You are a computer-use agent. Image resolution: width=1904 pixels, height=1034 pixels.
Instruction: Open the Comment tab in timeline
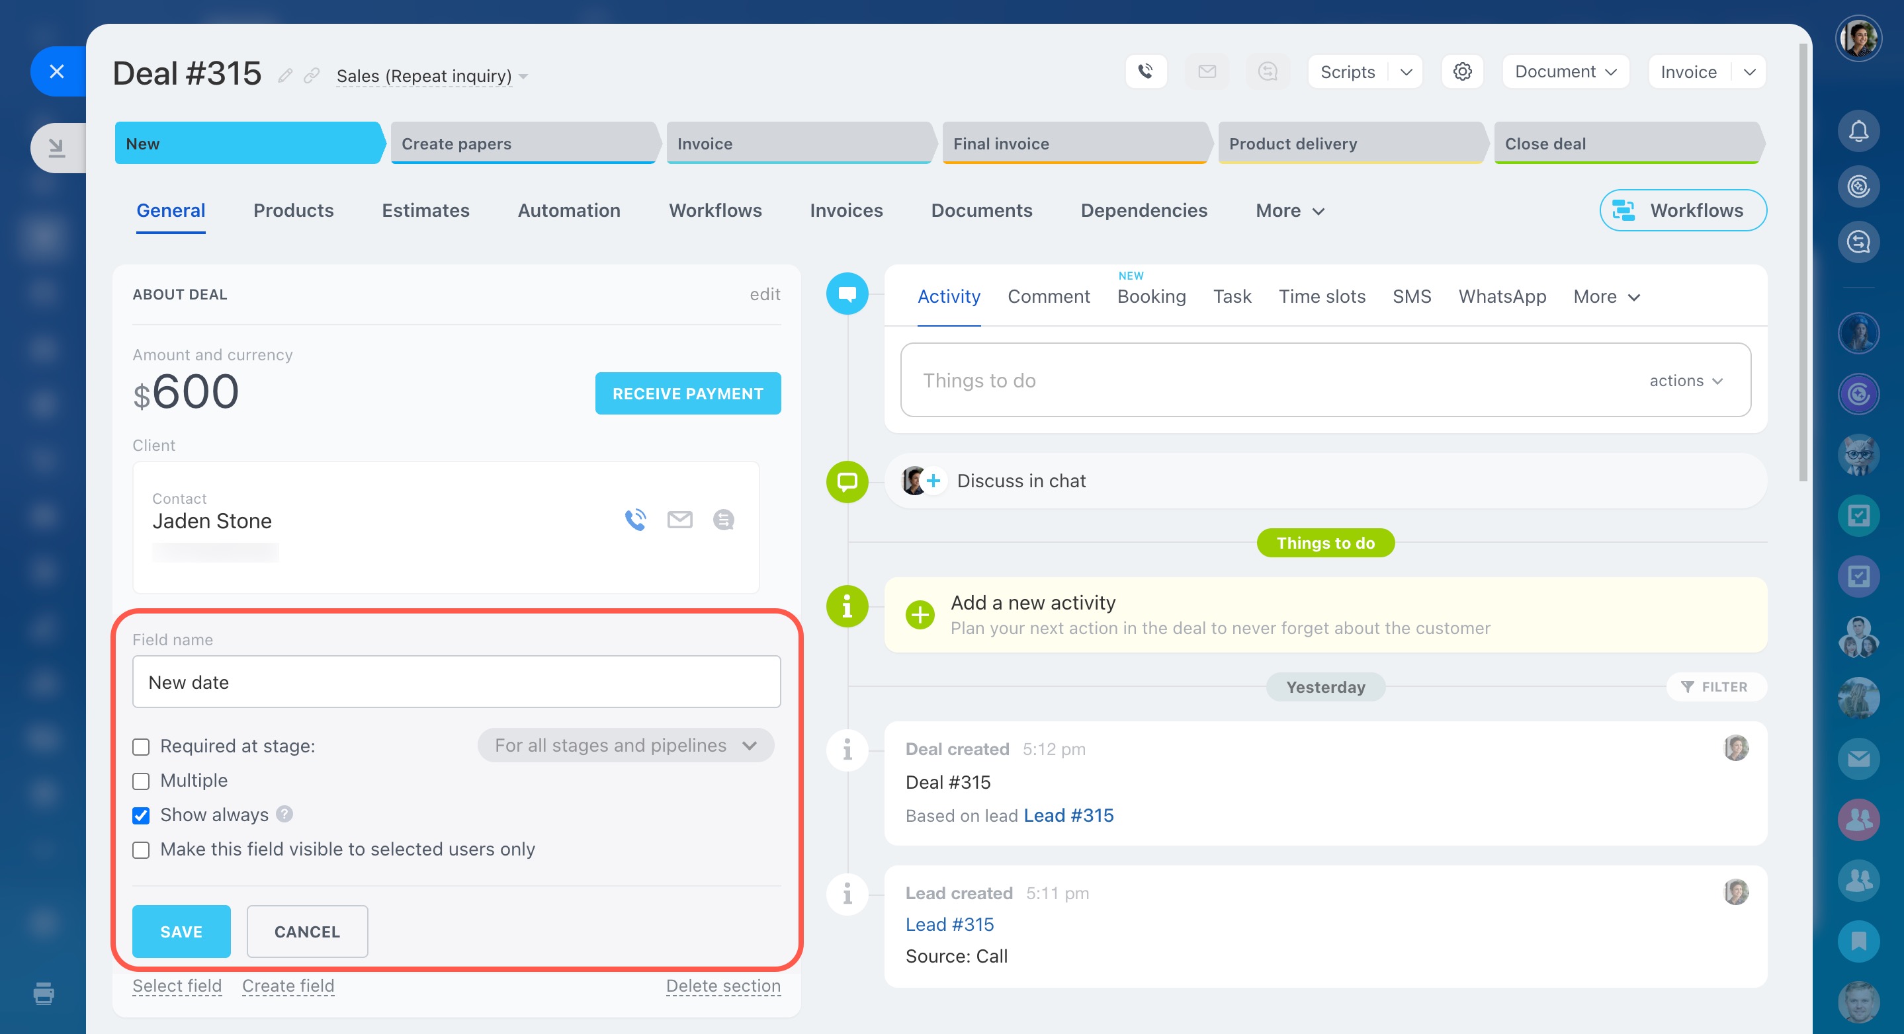click(x=1048, y=296)
